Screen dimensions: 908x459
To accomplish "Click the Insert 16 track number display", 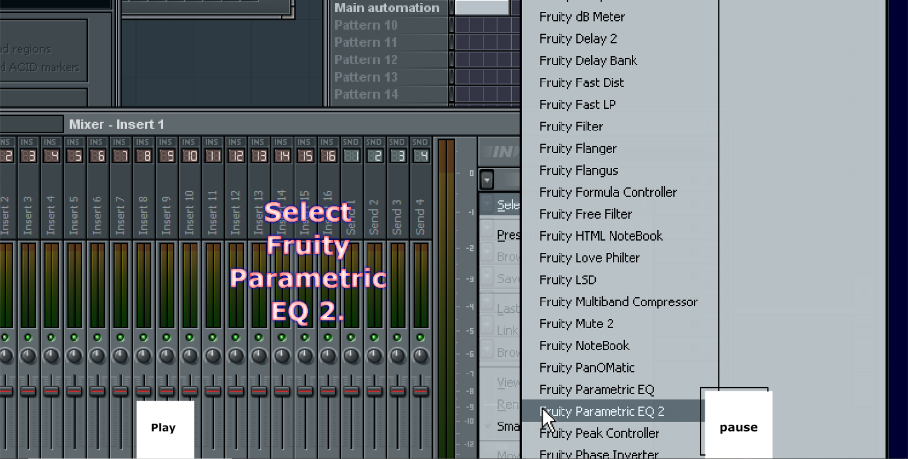I will (x=328, y=156).
